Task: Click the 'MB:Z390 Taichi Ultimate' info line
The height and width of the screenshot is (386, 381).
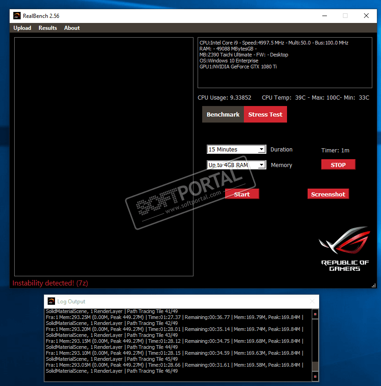Action: tap(244, 55)
